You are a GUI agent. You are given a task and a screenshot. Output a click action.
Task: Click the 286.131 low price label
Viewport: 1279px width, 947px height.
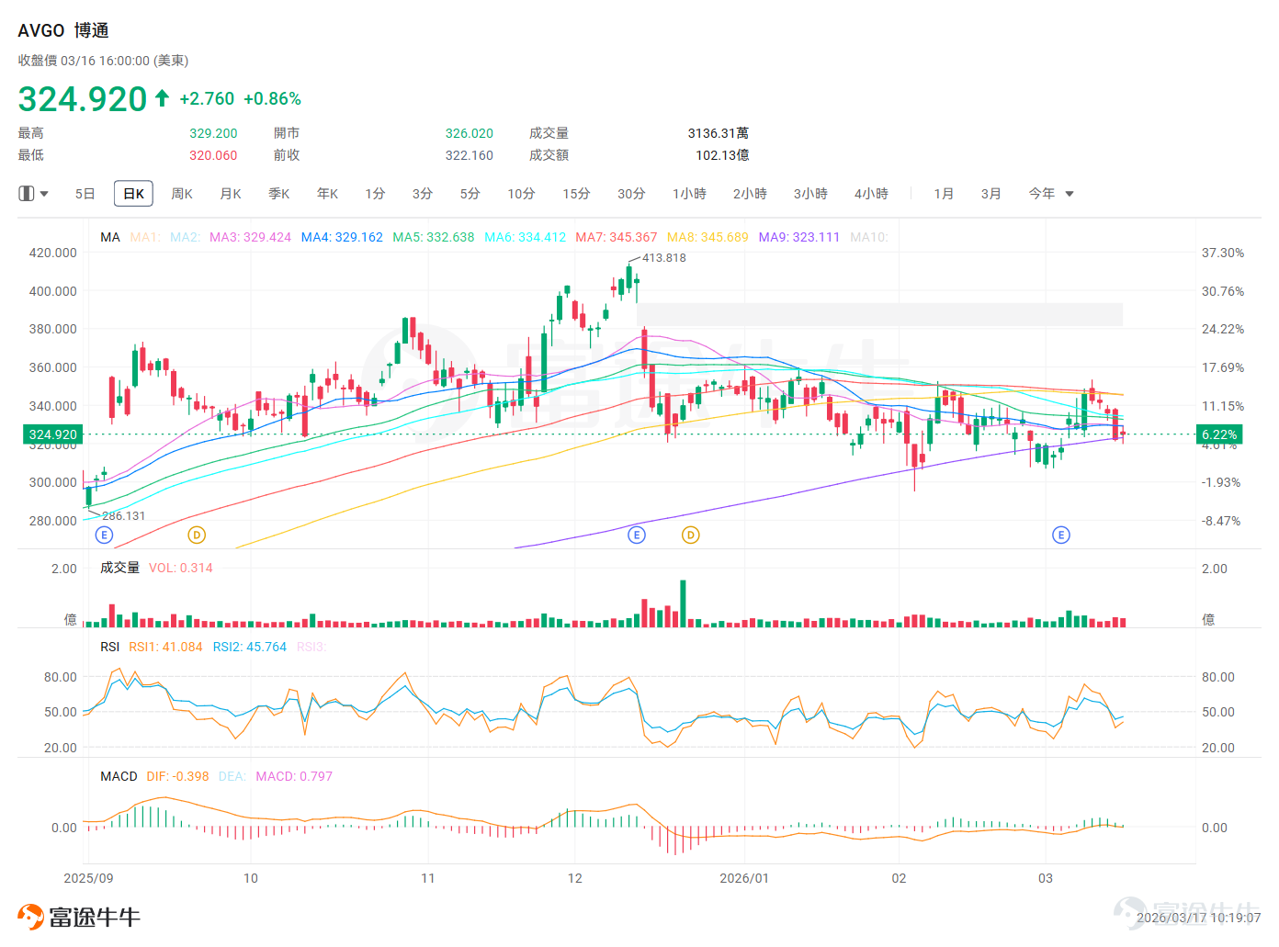pos(124,516)
